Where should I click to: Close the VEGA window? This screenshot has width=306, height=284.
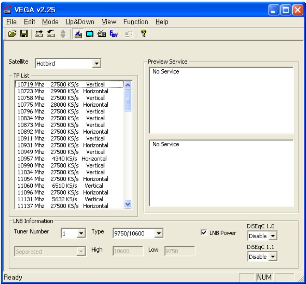pyautogui.click(x=298, y=10)
